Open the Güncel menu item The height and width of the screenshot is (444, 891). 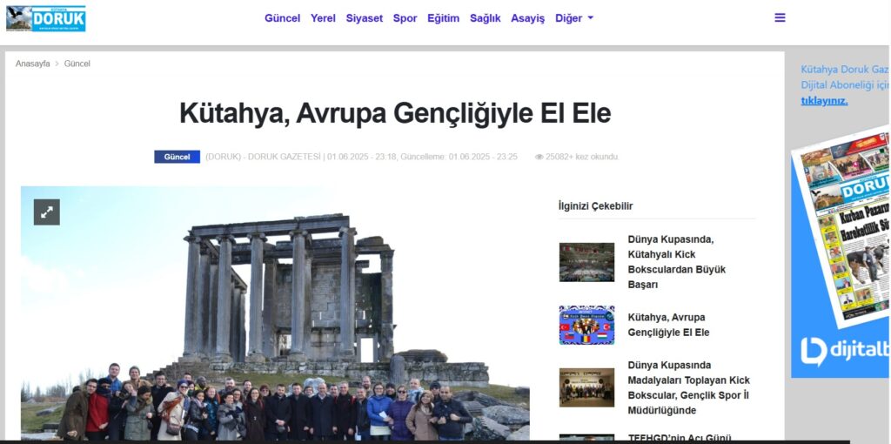pyautogui.click(x=282, y=18)
